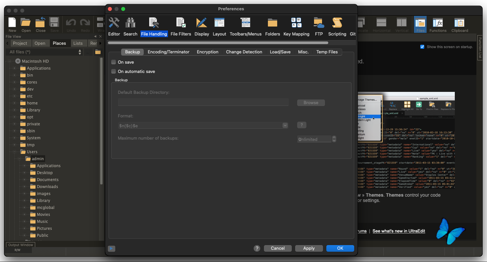Open the Toolbars/Menus preferences section
Viewport: 487px width, 262px height.
(246, 27)
